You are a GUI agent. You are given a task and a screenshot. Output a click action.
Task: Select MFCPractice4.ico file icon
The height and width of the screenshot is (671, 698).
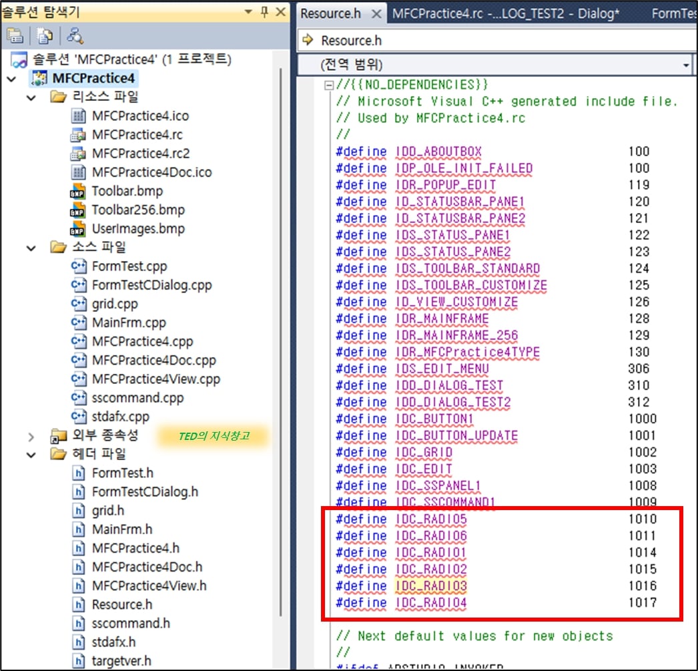pyautogui.click(x=78, y=116)
